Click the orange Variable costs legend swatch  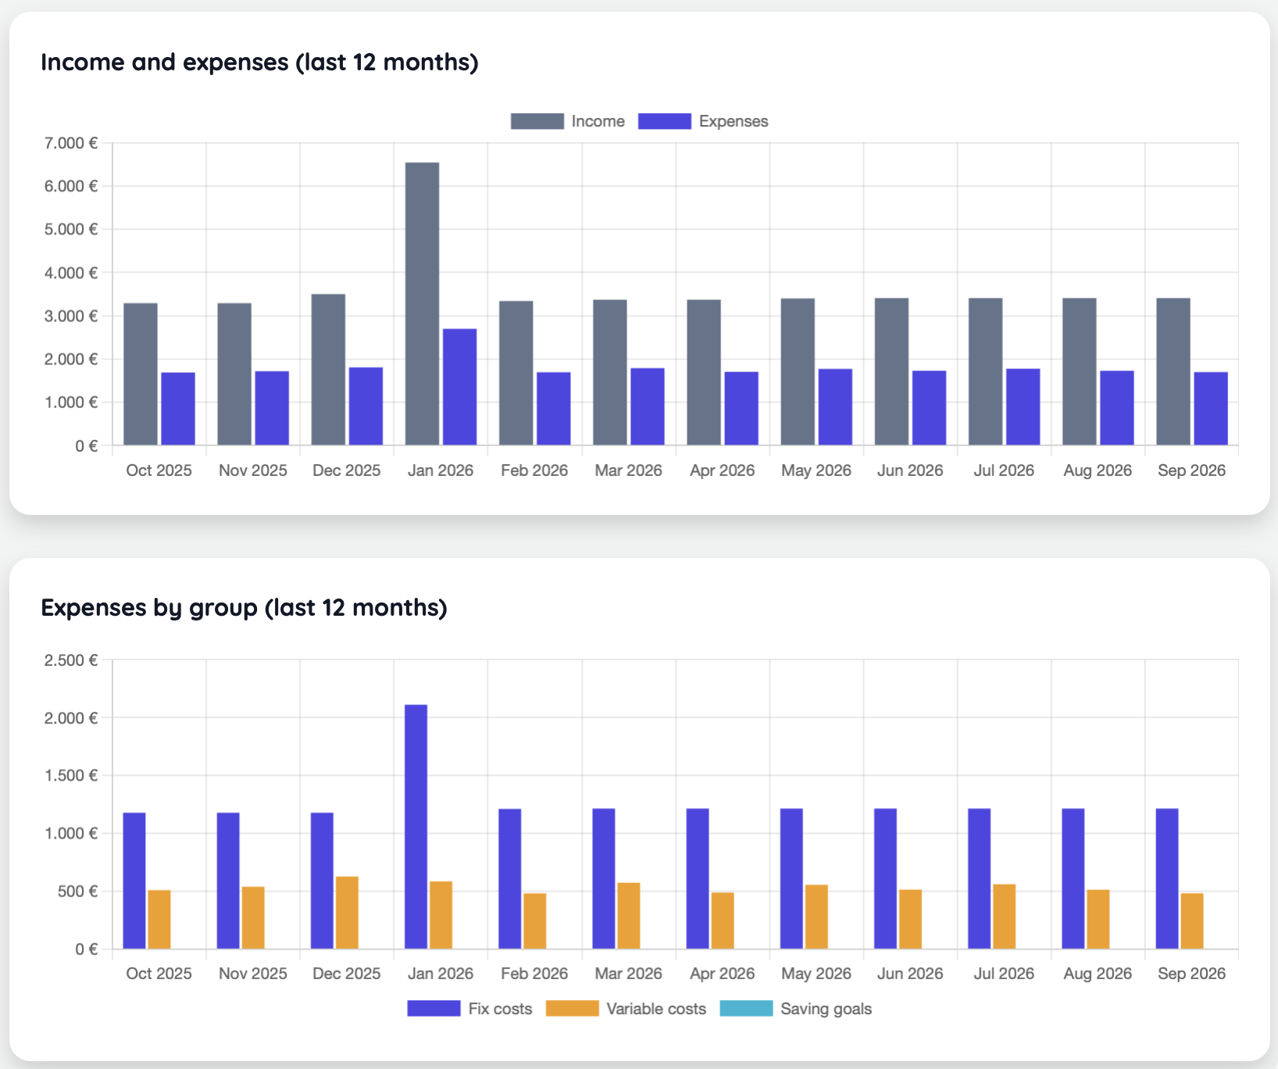click(x=572, y=1009)
